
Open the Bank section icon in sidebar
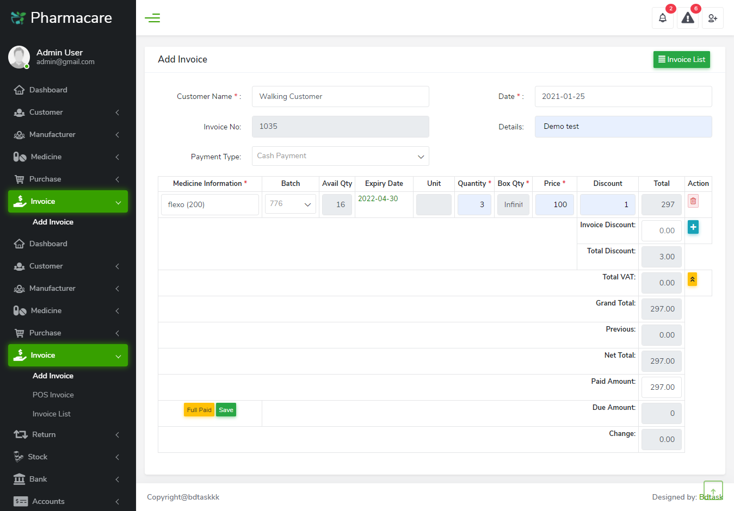click(x=18, y=479)
